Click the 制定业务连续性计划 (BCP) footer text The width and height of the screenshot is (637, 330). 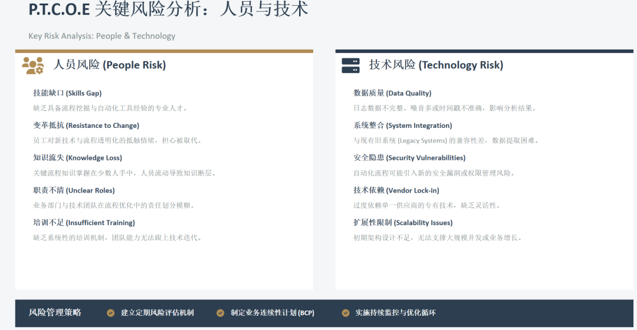coord(272,313)
